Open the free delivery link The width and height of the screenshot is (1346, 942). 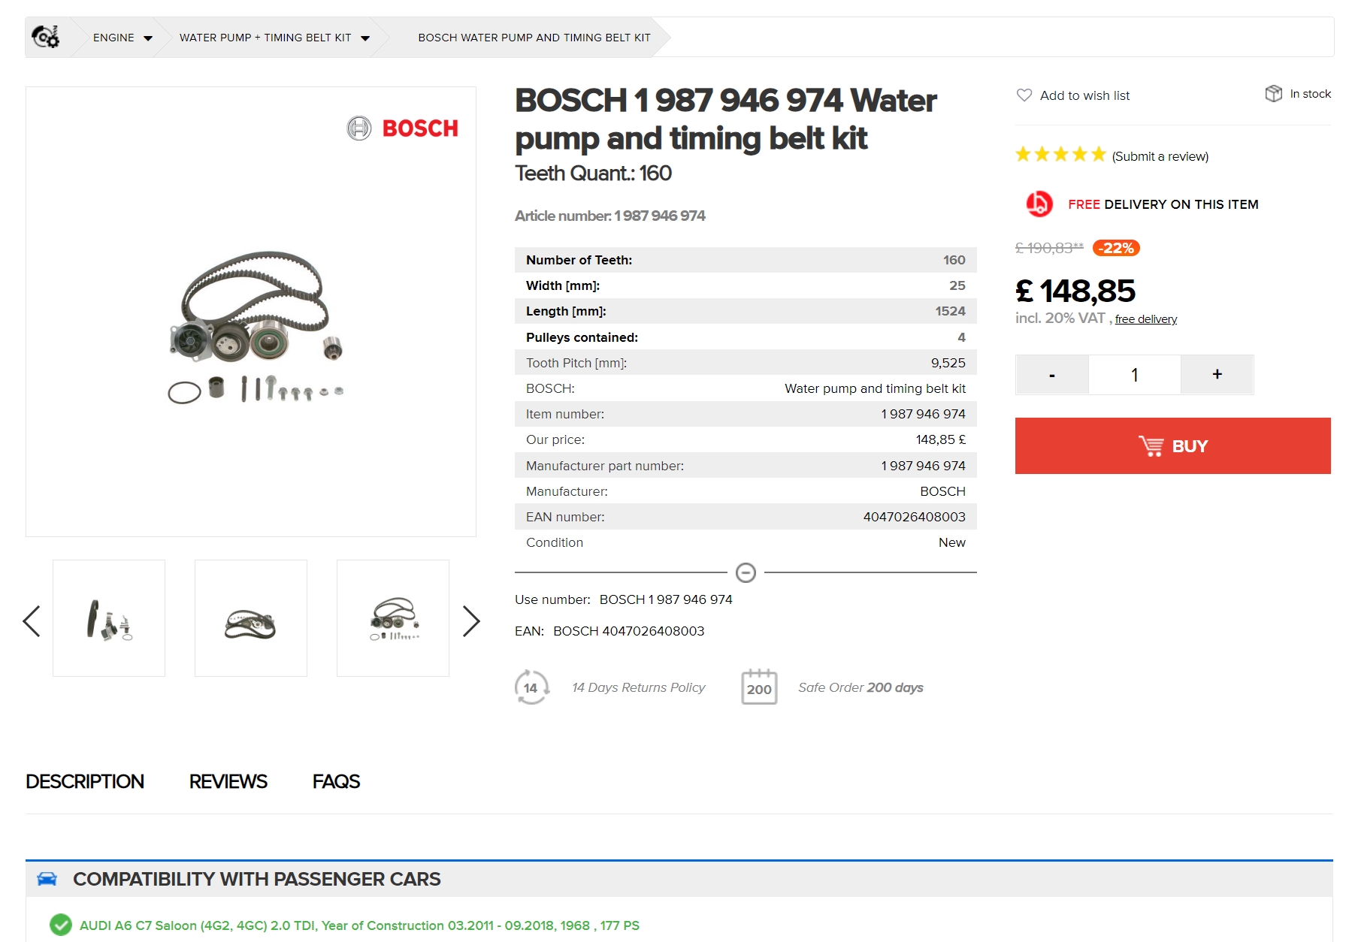coord(1146,319)
